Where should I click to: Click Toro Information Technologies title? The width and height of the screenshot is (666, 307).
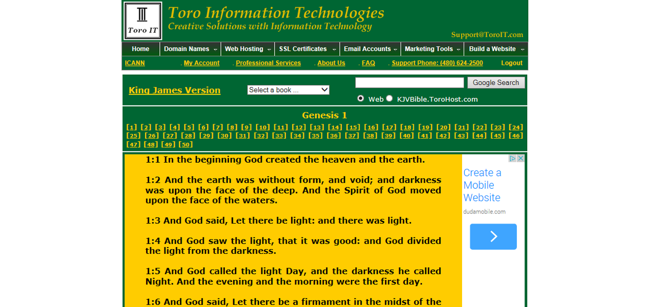click(276, 13)
